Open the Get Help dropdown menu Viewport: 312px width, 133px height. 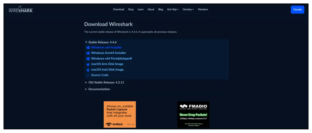173,9
